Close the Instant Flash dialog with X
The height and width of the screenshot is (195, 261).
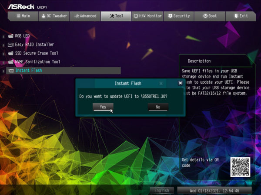(x=181, y=83)
